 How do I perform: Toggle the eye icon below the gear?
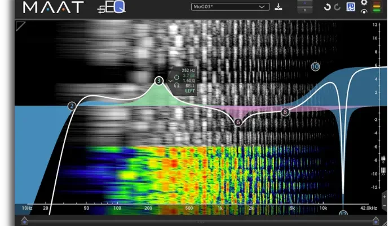[364, 12]
